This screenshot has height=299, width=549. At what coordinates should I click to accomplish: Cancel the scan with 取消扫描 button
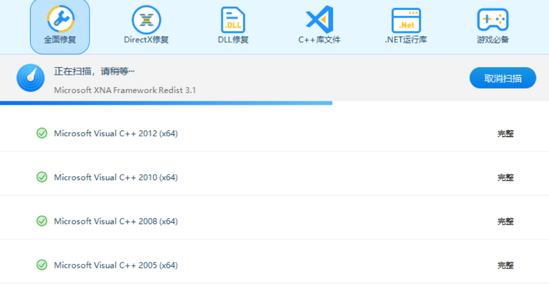point(503,78)
